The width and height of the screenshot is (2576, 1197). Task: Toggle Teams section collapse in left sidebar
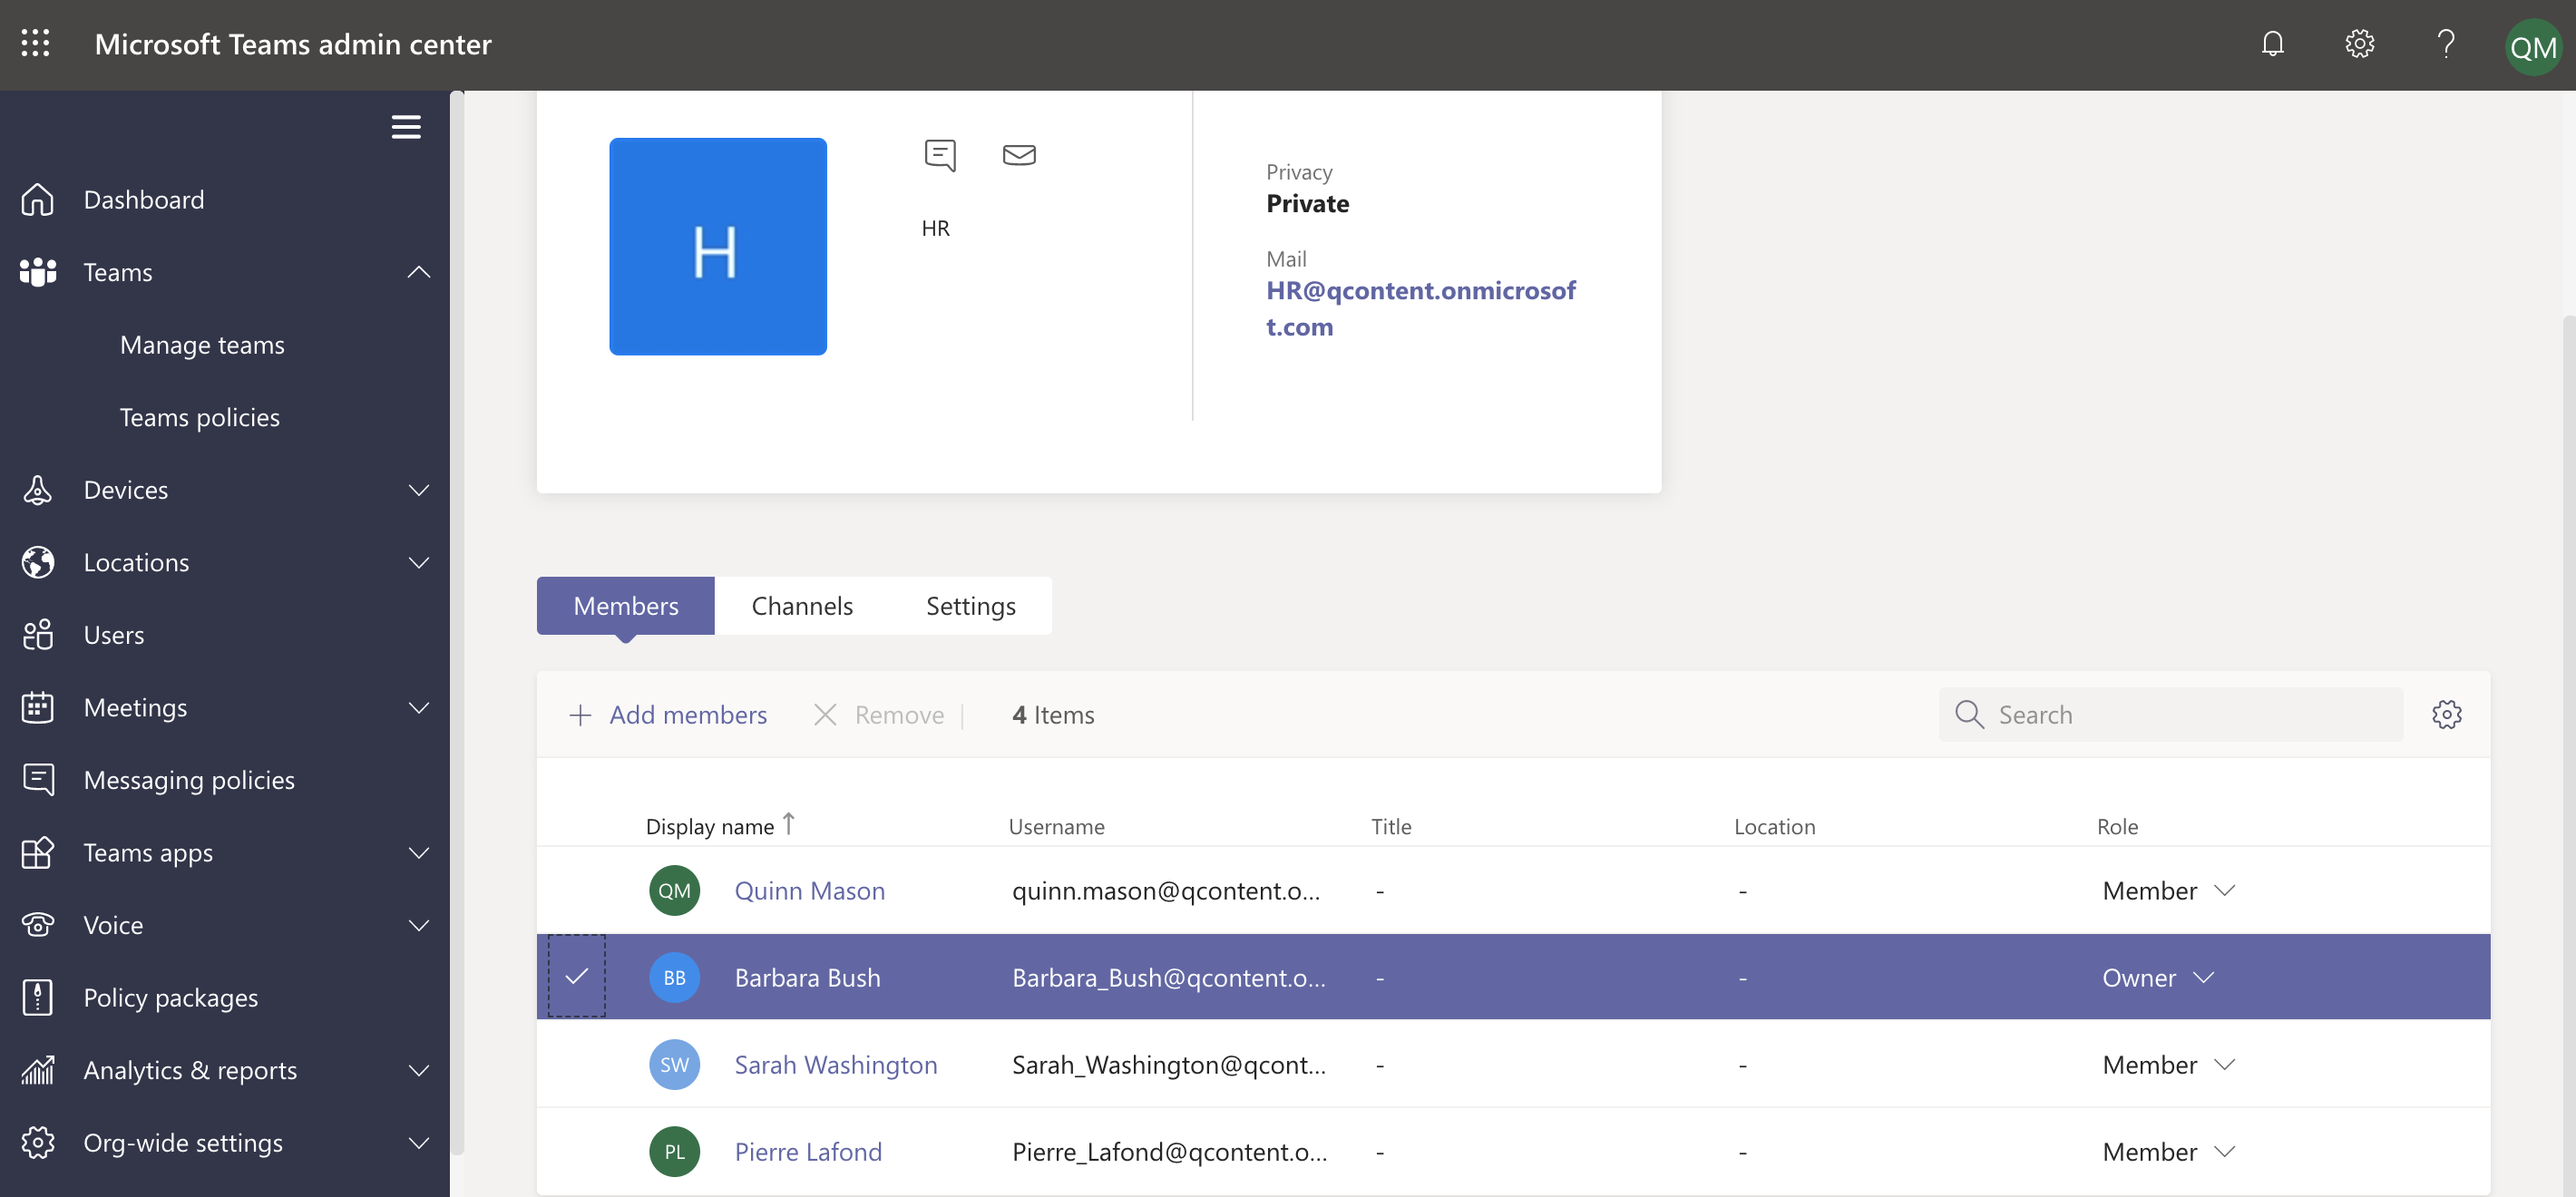pos(417,271)
